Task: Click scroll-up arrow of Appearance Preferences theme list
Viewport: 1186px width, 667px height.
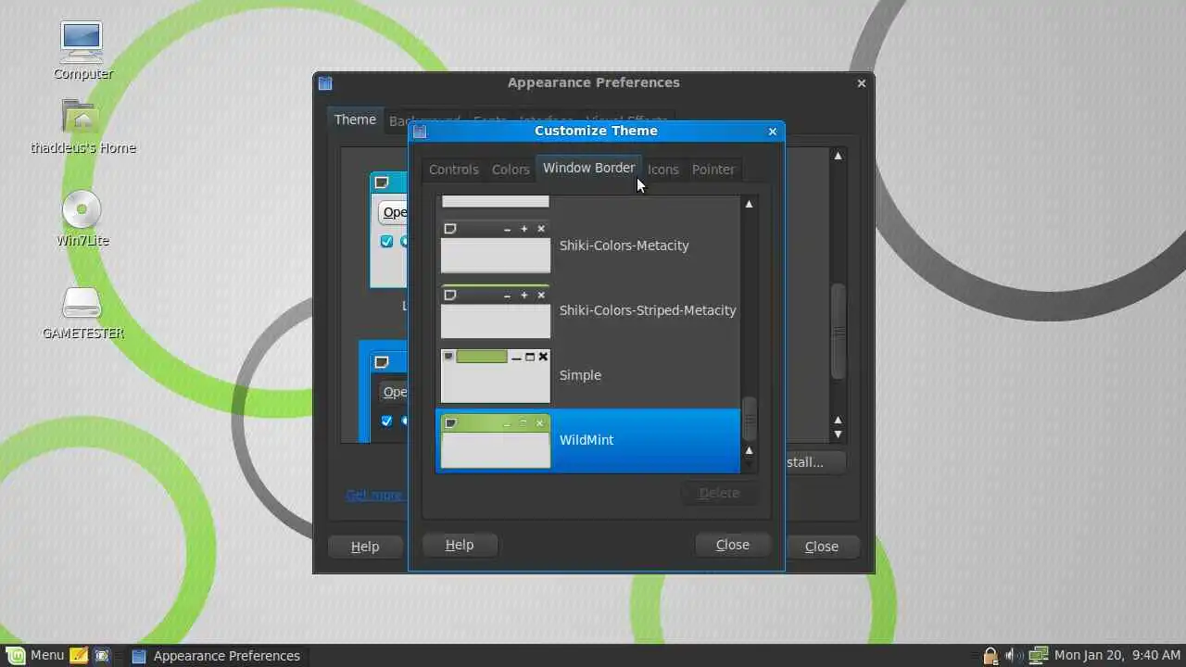Action: click(838, 156)
